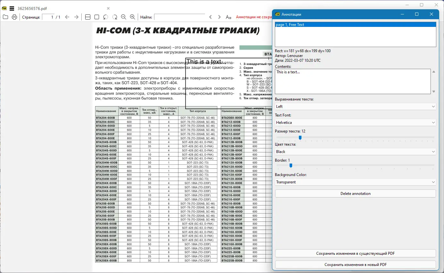Click the unsaved annotations red notice

[x=254, y=17]
